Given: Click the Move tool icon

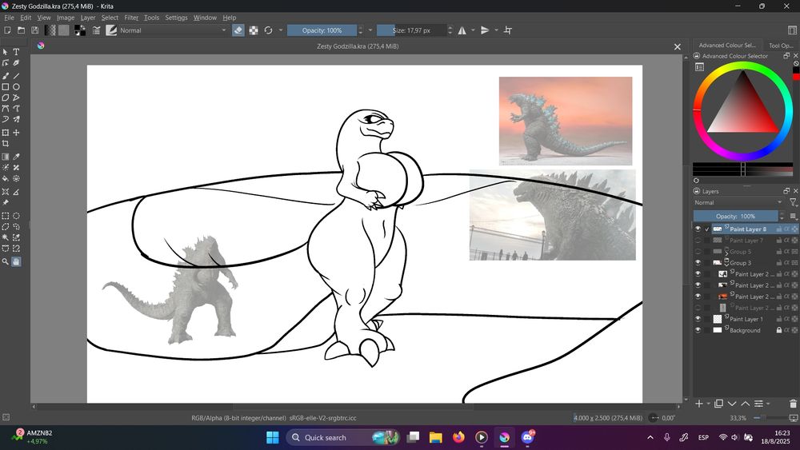Looking at the screenshot, I should click(16, 133).
